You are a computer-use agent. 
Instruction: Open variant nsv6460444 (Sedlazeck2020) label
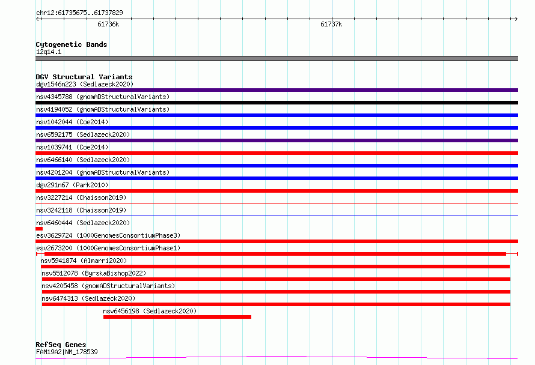[83, 223]
